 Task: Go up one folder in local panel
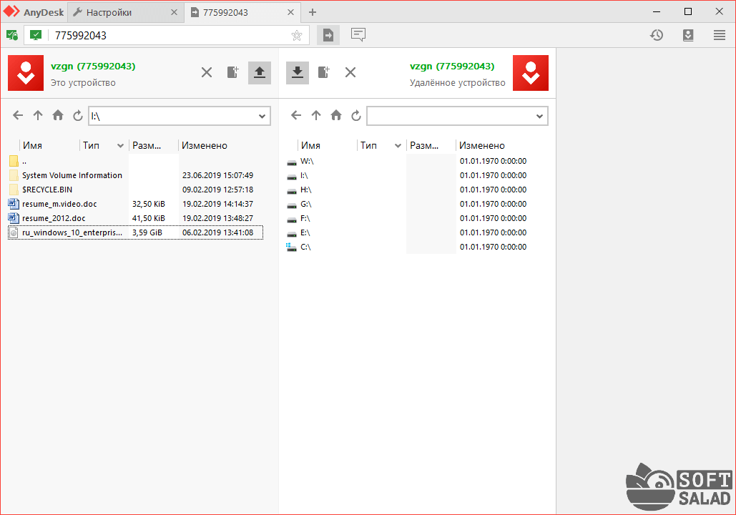pos(38,115)
